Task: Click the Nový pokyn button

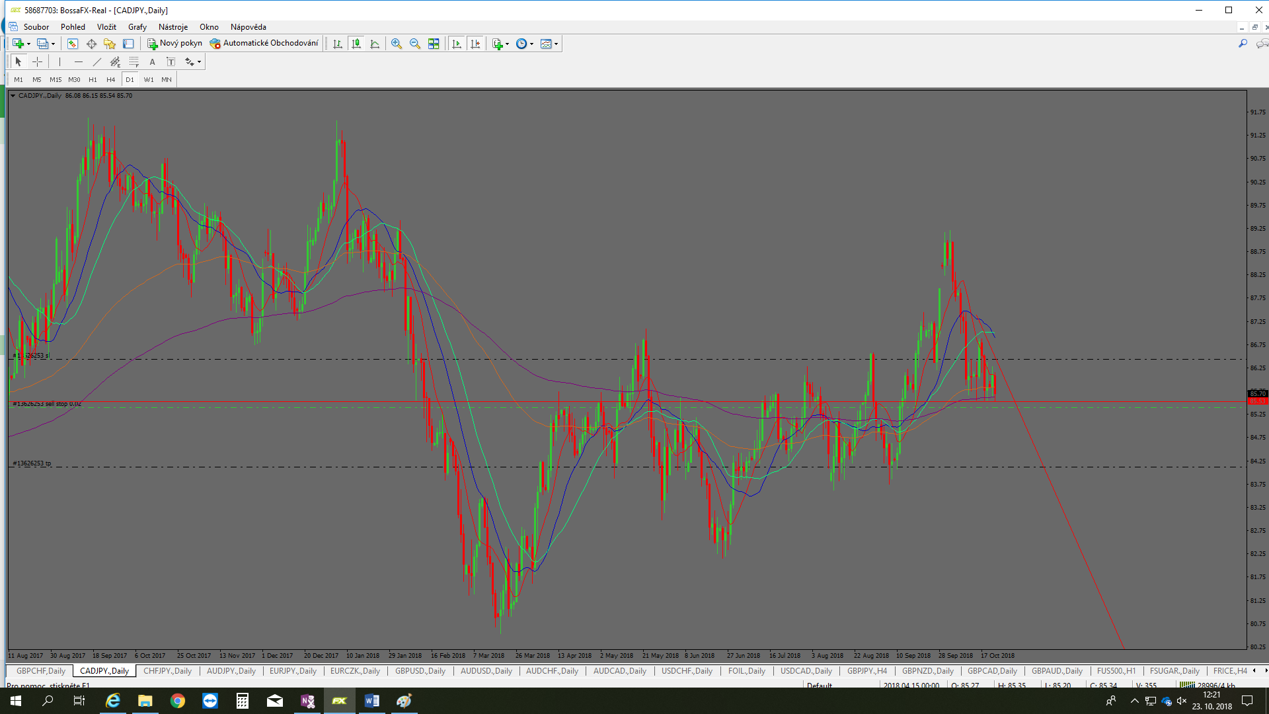Action: tap(174, 44)
